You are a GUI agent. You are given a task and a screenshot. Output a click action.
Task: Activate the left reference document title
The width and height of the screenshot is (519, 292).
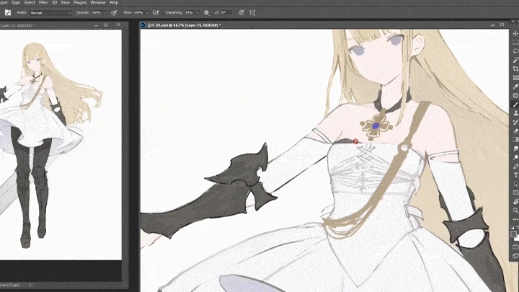coord(17,25)
